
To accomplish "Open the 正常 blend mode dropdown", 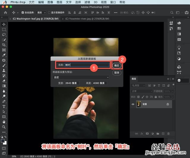I will click(138, 91).
